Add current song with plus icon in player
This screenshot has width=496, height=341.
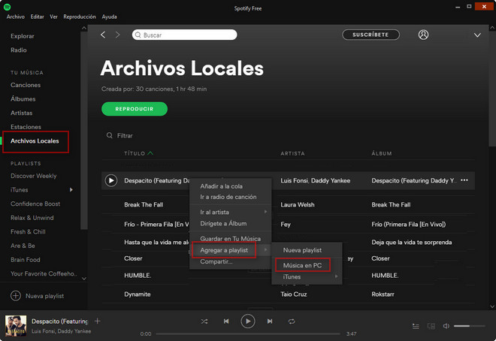coord(98,321)
